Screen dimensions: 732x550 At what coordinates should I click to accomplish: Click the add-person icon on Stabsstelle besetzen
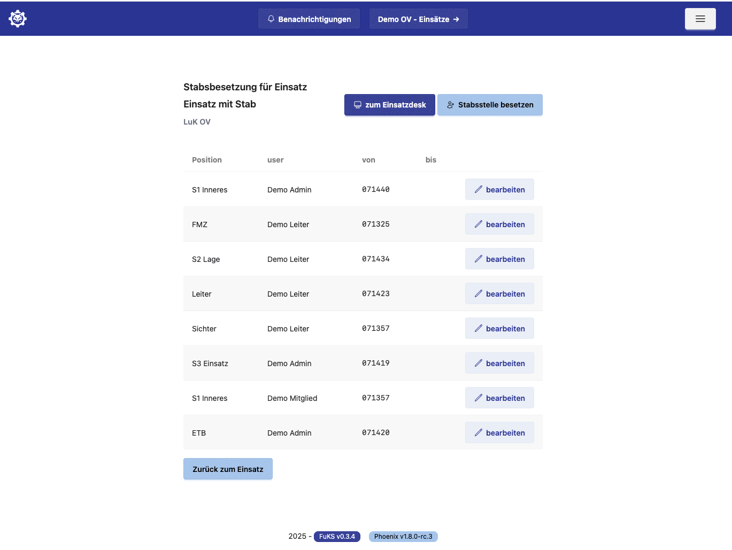click(x=451, y=105)
